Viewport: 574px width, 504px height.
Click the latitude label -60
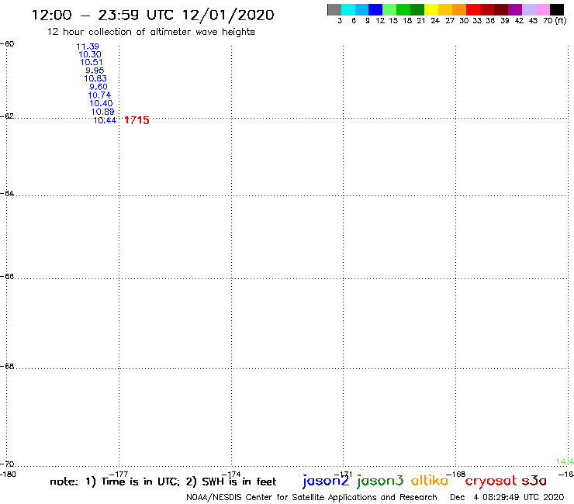pyautogui.click(x=7, y=44)
